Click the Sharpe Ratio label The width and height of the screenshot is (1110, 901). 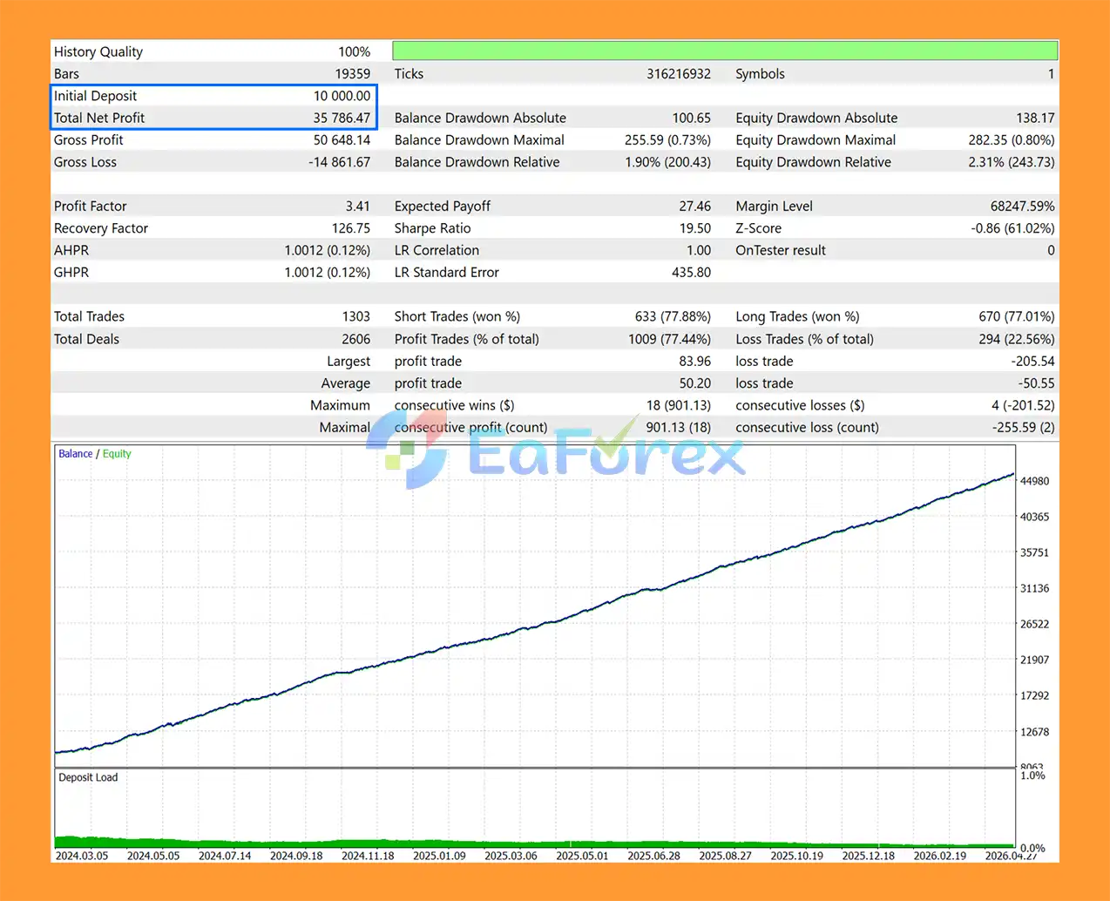[433, 228]
